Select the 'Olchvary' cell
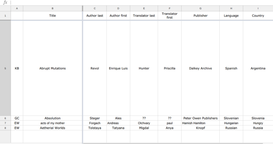 pyautogui.click(x=144, y=123)
